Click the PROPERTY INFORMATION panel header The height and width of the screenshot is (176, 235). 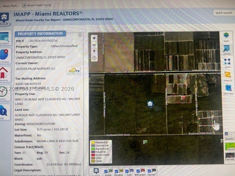(40, 33)
